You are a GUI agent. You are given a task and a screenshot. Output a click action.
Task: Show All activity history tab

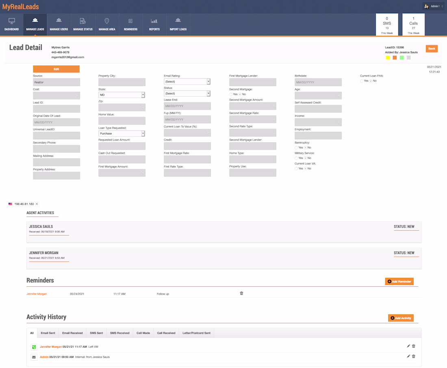pos(32,333)
